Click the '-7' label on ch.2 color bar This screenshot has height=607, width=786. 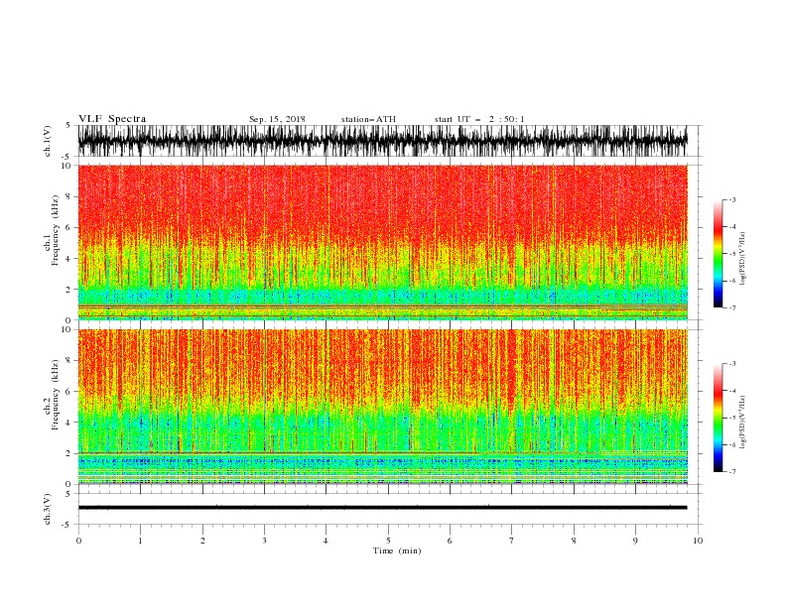[731, 471]
